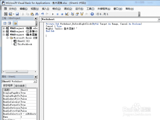Image resolution: width=160 pixels, height=120 pixels.
Task: Click View Code icon in project panel
Action: coord(5,23)
